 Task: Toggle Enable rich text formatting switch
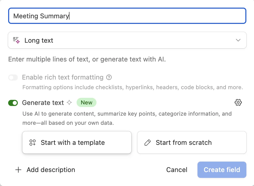[13, 77]
